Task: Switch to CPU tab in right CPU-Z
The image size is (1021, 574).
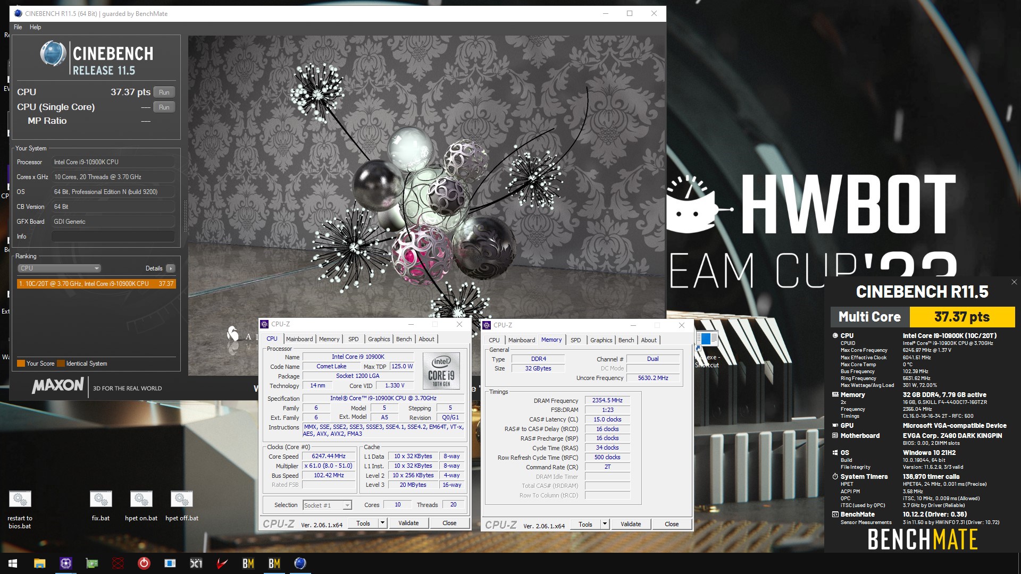Action: pos(494,340)
